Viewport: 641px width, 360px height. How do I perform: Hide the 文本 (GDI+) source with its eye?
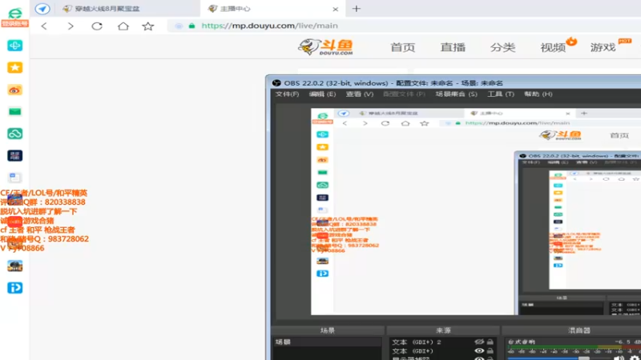click(x=479, y=350)
